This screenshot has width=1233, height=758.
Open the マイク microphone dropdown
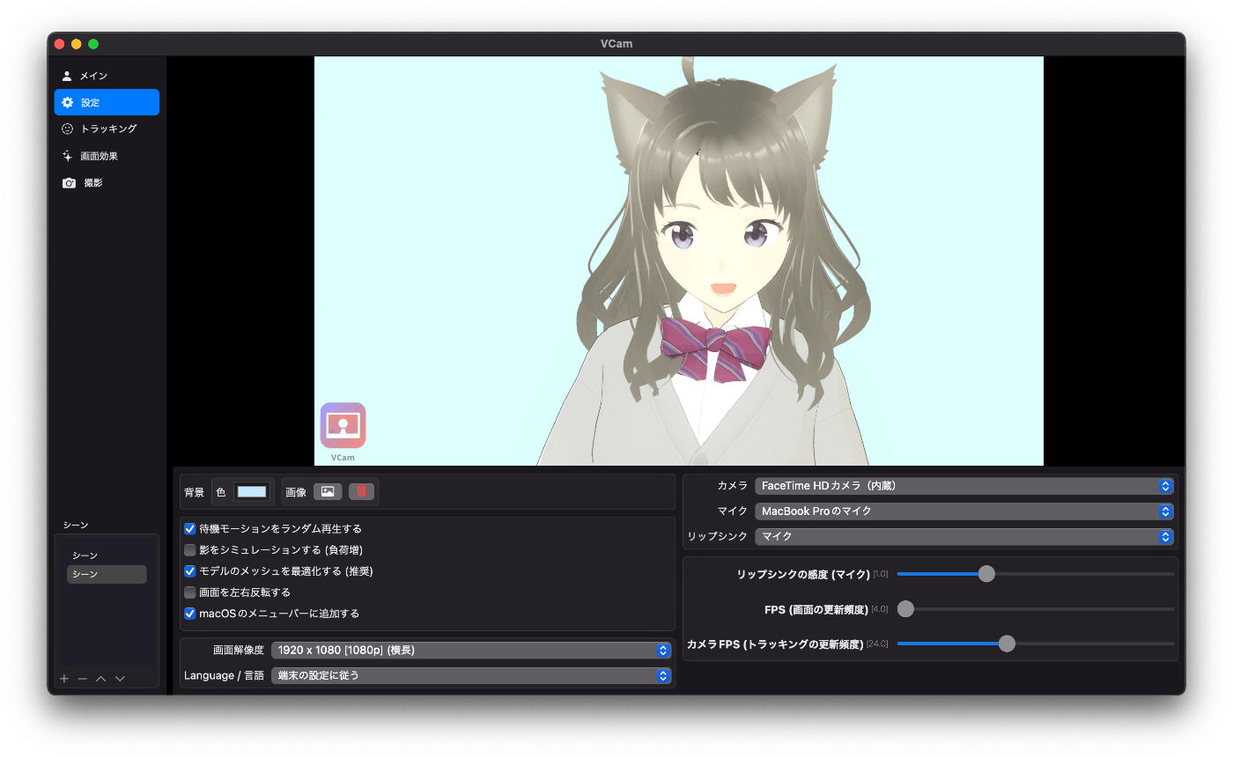click(964, 511)
